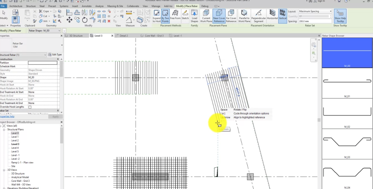This screenshot has height=189, width=373.
Task: Open the Structural Rebar (1) type filter dropdown
Action: pos(23,55)
